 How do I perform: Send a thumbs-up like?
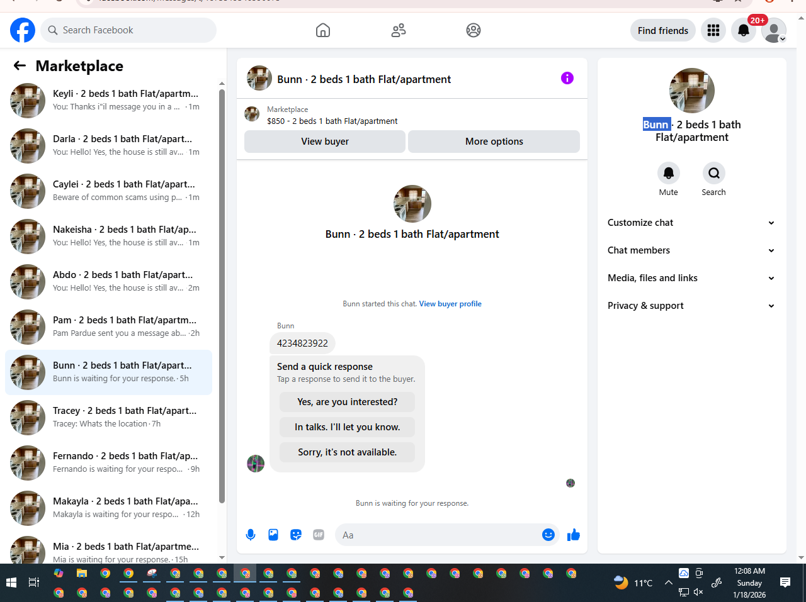click(x=574, y=535)
